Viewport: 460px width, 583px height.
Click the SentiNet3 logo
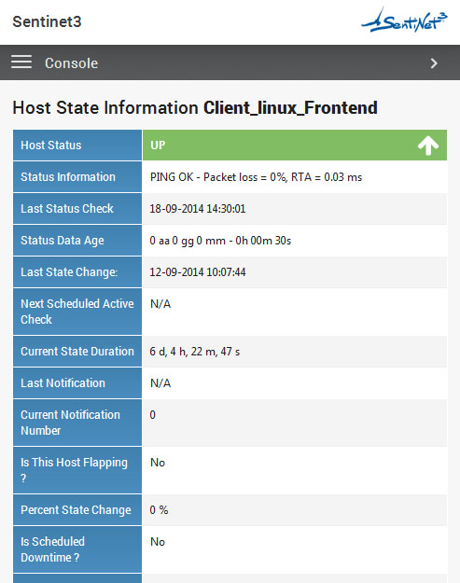[404, 21]
